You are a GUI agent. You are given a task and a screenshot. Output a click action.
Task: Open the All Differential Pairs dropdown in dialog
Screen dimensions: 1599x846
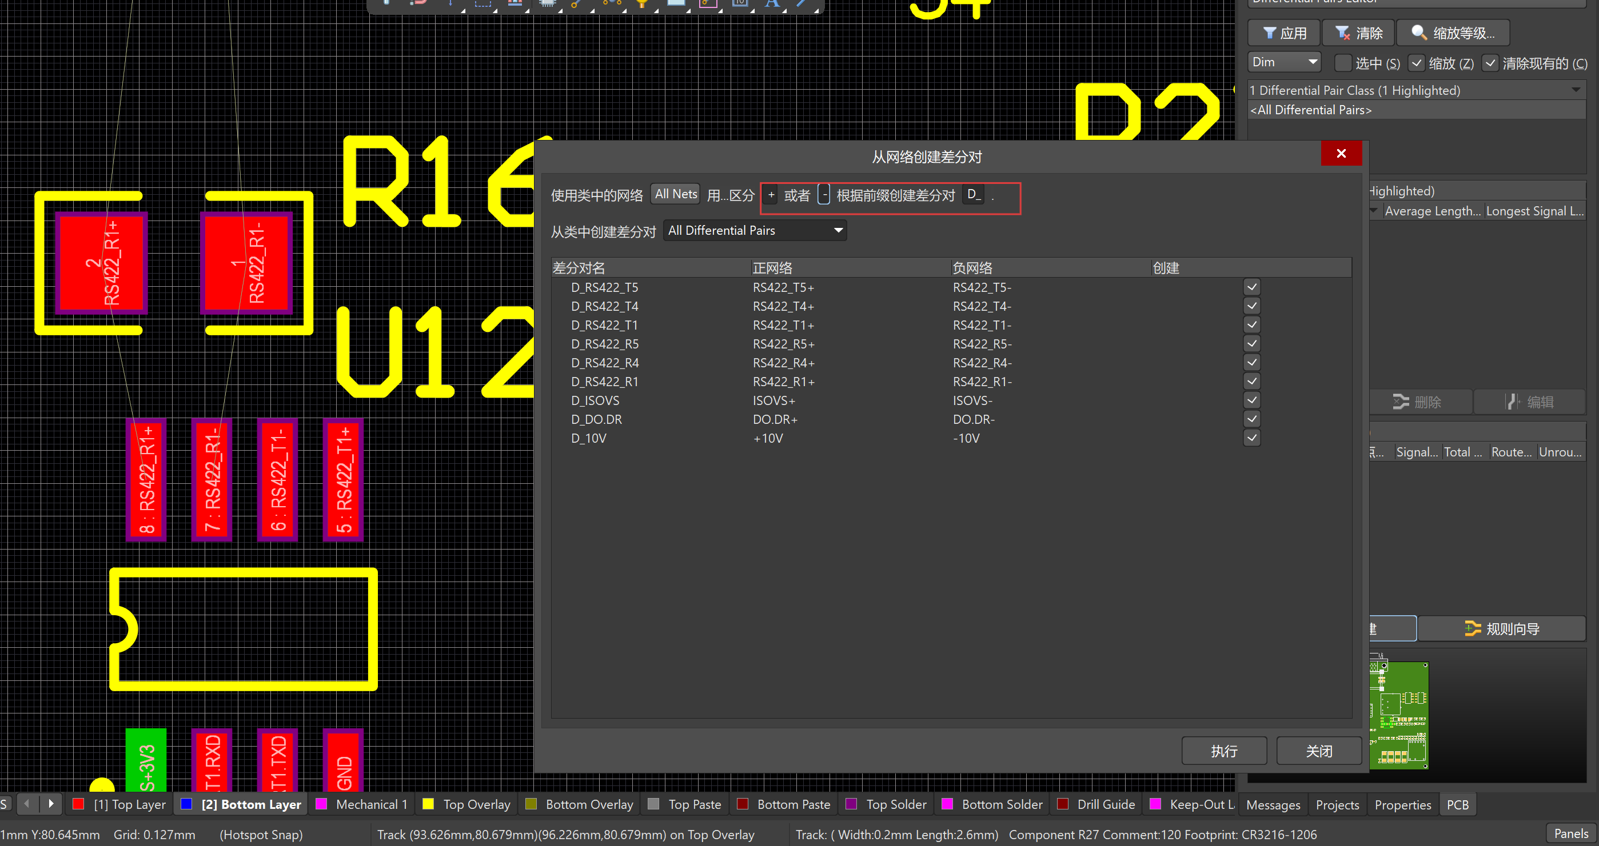click(754, 230)
